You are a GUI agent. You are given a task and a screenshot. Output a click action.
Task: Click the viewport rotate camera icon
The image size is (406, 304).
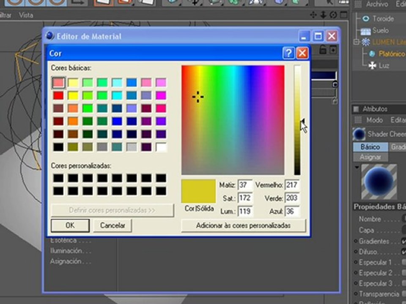click(333, 15)
